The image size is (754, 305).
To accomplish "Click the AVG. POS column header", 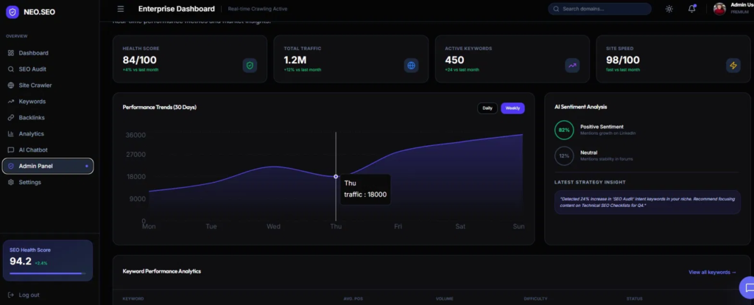I will point(352,299).
